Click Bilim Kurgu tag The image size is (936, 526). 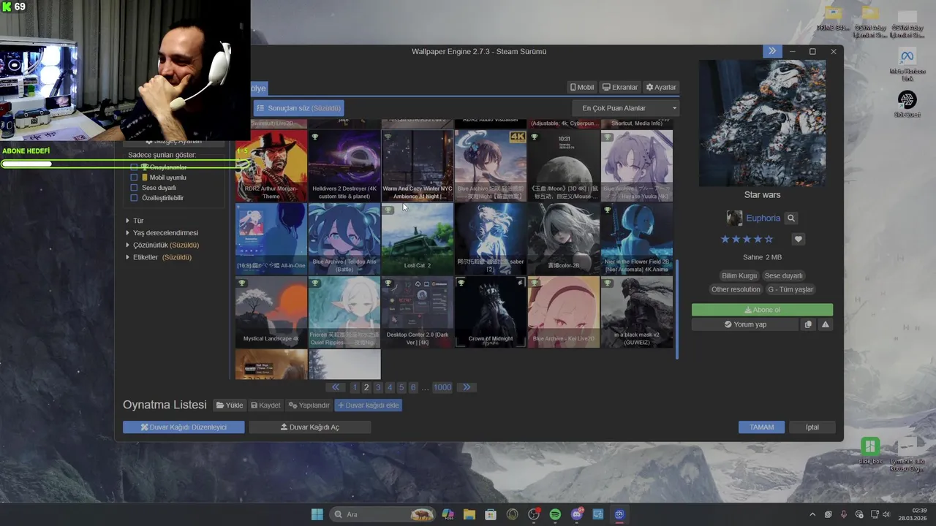[739, 275]
